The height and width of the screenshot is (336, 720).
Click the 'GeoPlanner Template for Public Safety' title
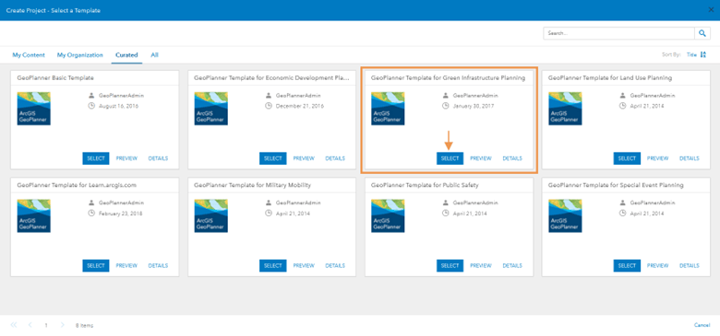[425, 185]
